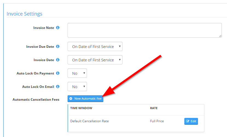The width and height of the screenshot is (227, 137).
Task: Click the Invoice Due Date info icon
Action: tap(58, 46)
